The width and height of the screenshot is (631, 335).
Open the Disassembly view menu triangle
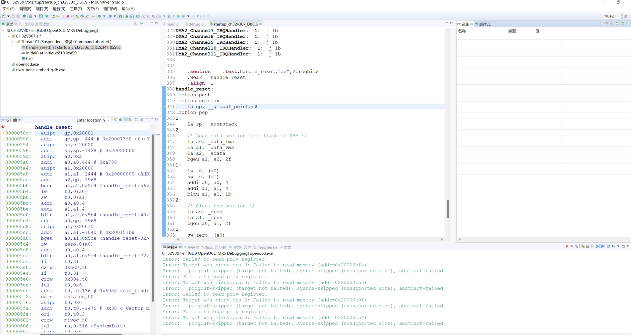pos(147,119)
